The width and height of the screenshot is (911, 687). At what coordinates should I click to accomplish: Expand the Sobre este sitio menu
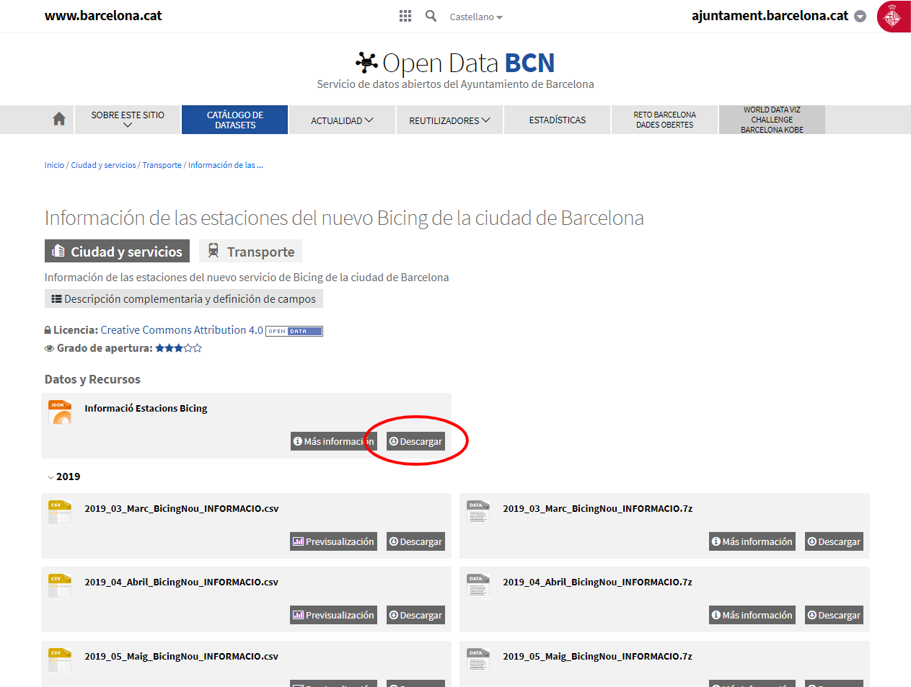pos(128,120)
